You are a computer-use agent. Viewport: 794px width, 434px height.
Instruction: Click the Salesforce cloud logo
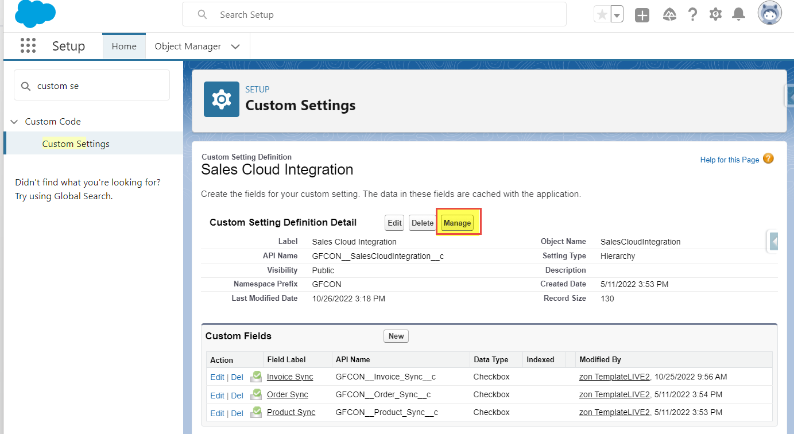[35, 14]
